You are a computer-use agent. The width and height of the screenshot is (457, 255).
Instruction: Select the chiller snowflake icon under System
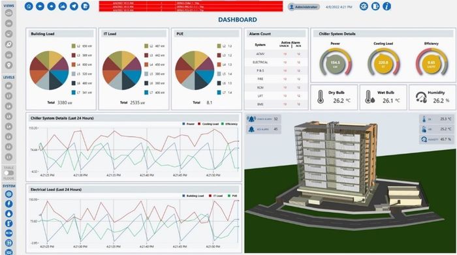click(8, 194)
